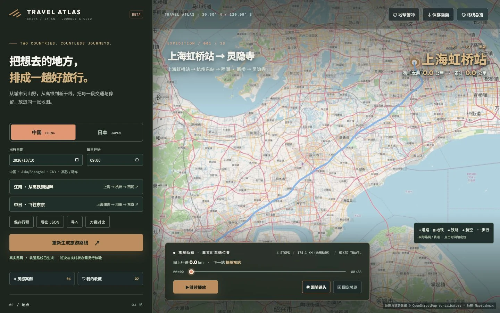This screenshot has height=313, width=500.
Task: Click the 4 STOPS summary text
Action: click(x=283, y=253)
